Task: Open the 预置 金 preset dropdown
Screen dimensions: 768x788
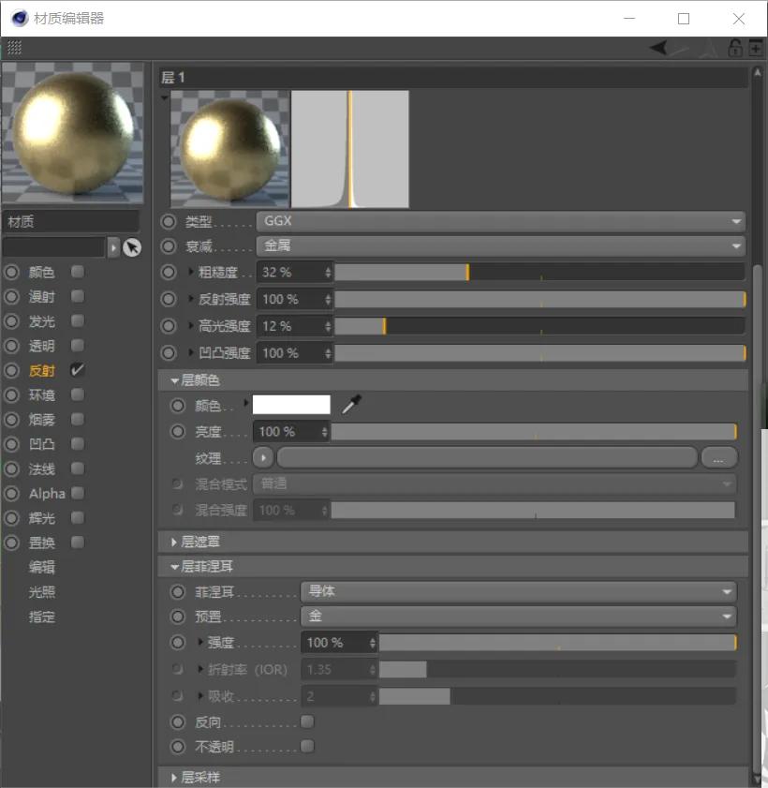Action: click(x=518, y=617)
